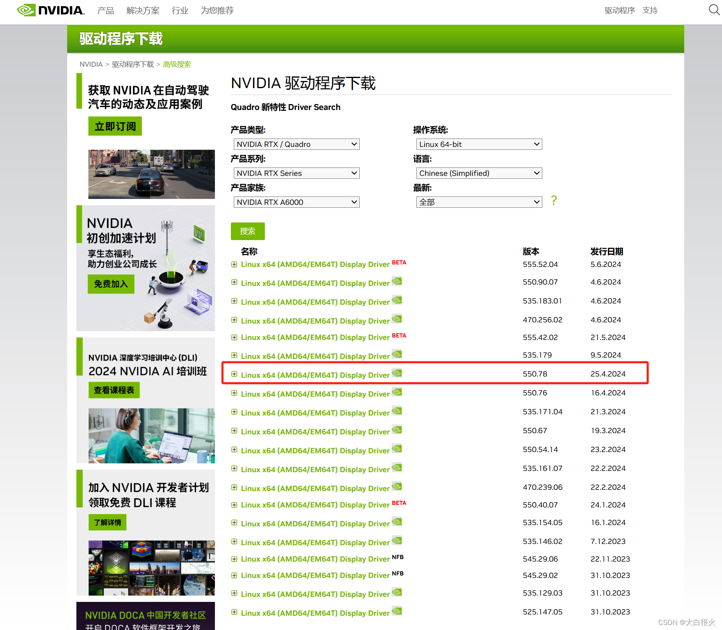Image resolution: width=722 pixels, height=630 pixels.
Task: Open the language dropdown (Chinese Simplified)
Action: [479, 173]
